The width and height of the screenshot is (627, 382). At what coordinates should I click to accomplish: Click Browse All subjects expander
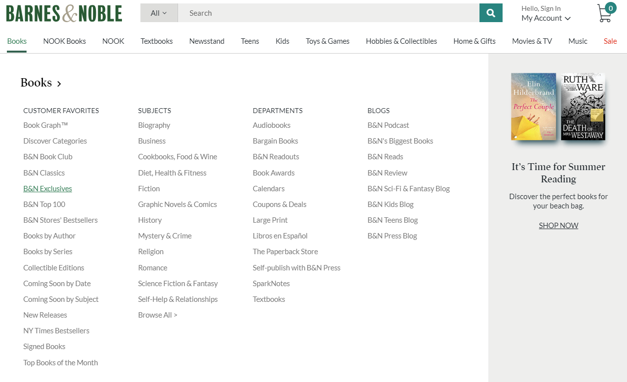pos(157,315)
